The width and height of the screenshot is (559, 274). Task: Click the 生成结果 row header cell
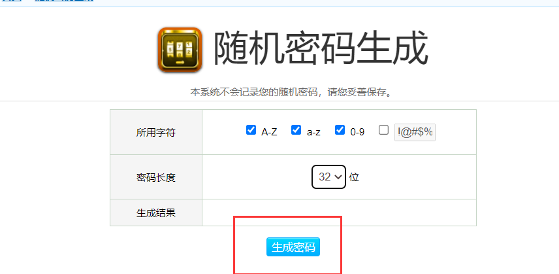click(156, 213)
